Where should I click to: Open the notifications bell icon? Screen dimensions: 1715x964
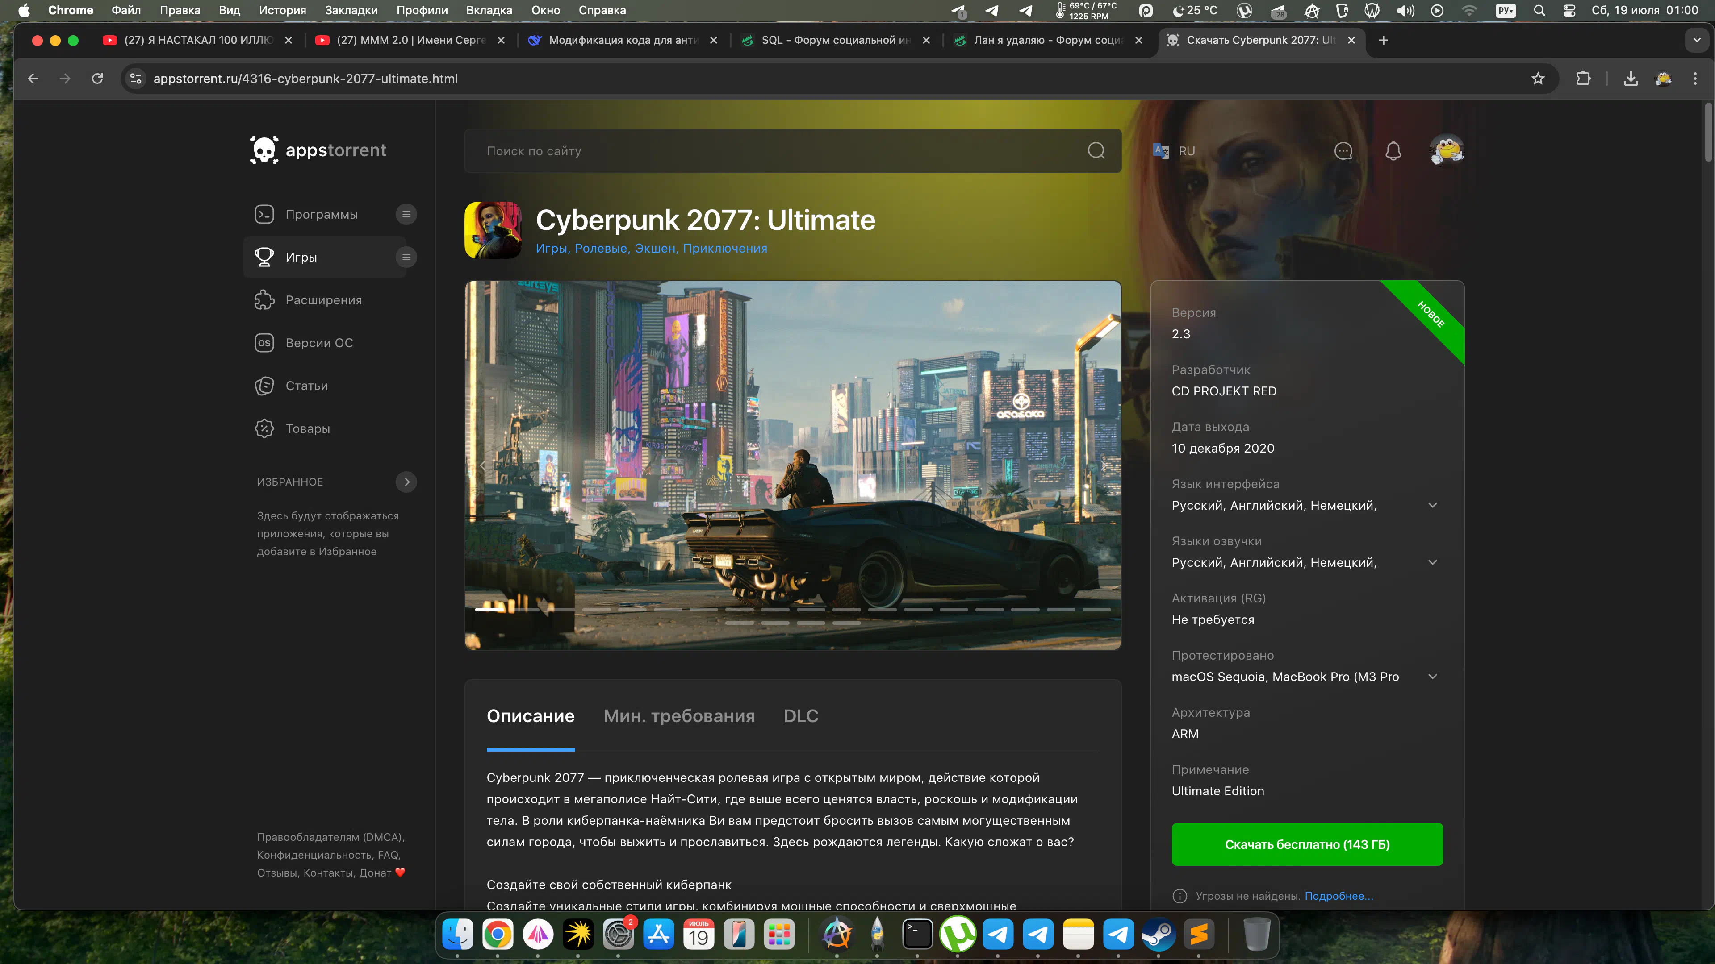pyautogui.click(x=1393, y=151)
